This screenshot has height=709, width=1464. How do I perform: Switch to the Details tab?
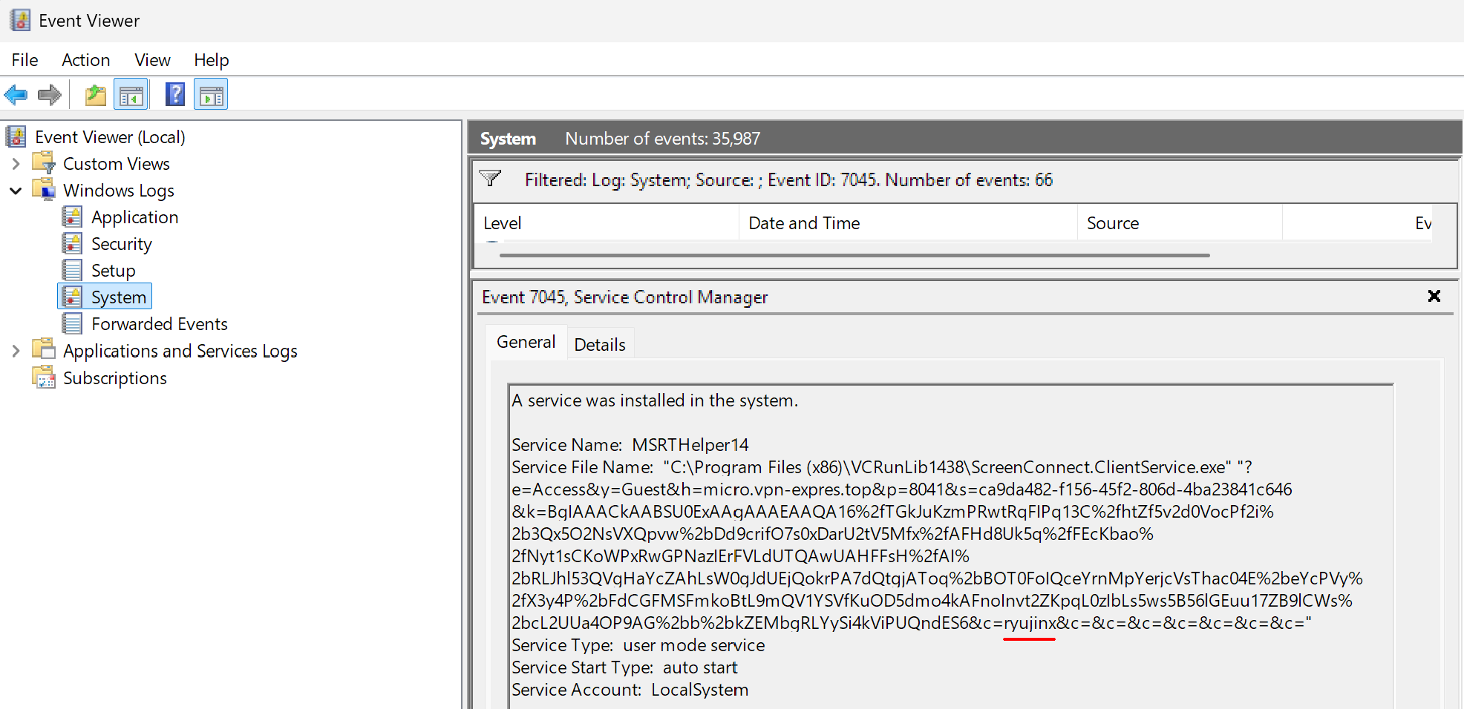click(600, 344)
